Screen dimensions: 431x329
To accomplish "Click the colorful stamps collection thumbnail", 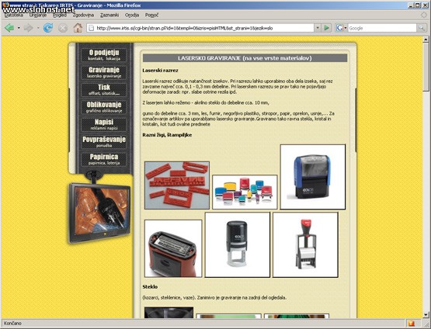I will click(x=245, y=192).
